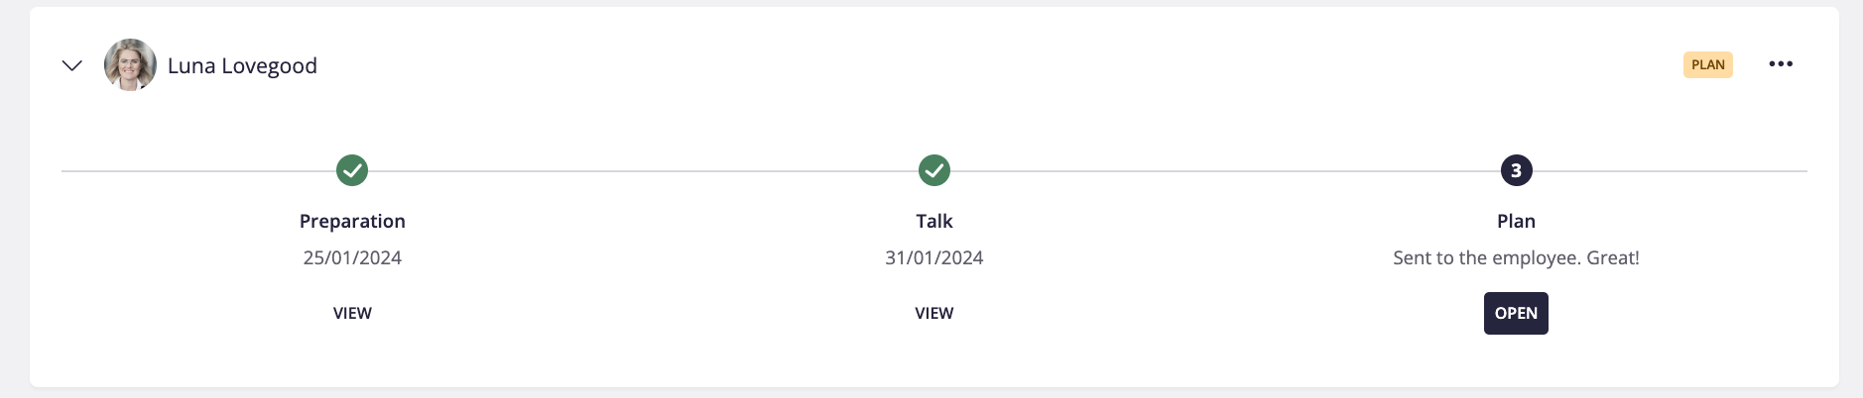Click the yellow PLAN status badge
Image resolution: width=1863 pixels, height=398 pixels.
pos(1707,64)
